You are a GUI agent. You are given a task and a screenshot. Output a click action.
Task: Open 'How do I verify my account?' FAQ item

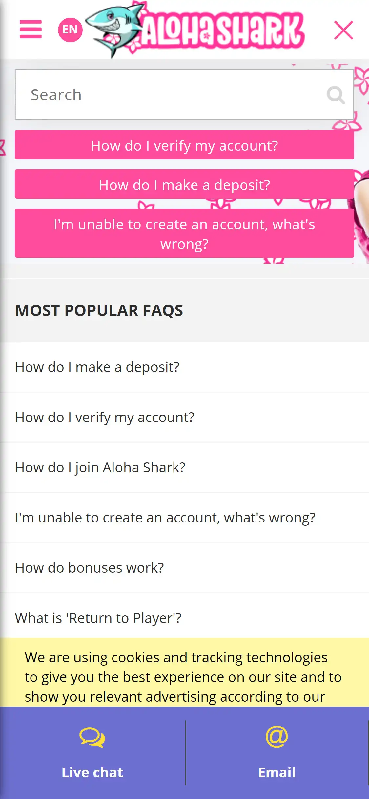click(105, 418)
